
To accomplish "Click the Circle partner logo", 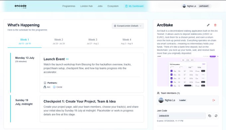I will click(x=54, y=87).
